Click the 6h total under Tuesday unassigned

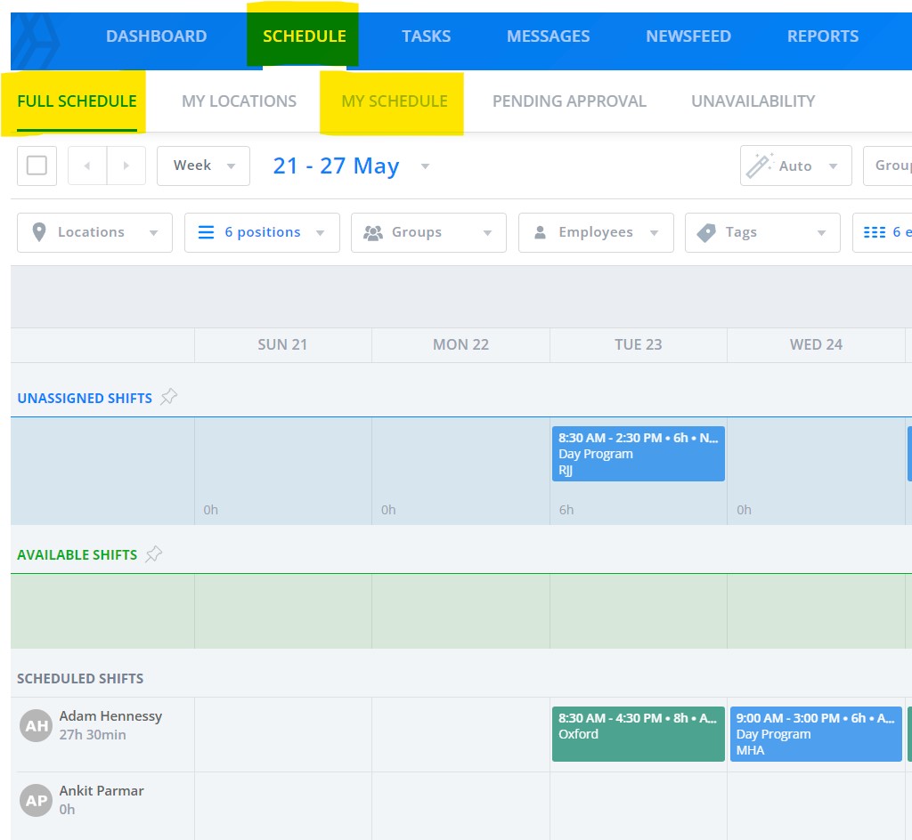click(x=566, y=510)
